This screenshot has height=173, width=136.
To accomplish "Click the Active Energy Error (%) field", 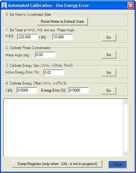I will click(54, 73).
